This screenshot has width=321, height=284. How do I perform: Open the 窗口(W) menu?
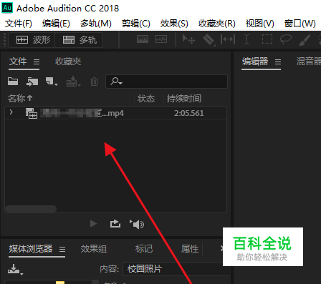(300, 24)
